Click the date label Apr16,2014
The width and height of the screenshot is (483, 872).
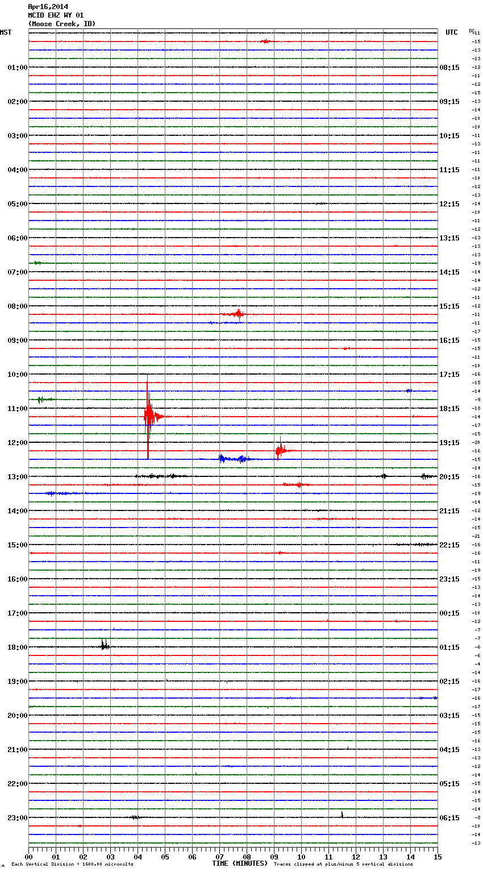[x=48, y=7]
